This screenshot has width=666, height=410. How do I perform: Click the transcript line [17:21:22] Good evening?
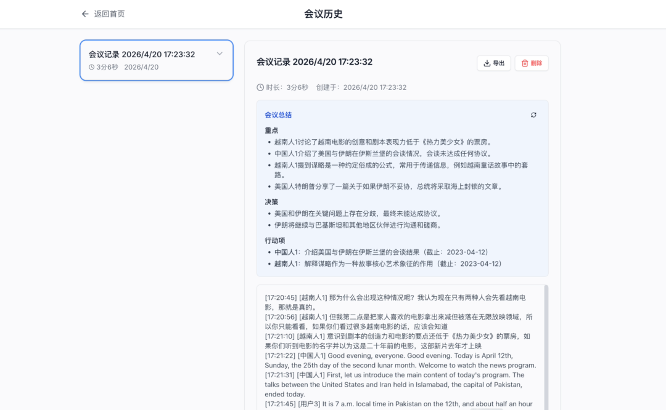[400, 360]
